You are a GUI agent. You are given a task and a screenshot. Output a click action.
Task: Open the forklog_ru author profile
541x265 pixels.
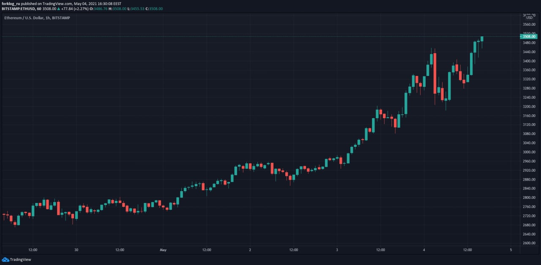click(x=11, y=3)
